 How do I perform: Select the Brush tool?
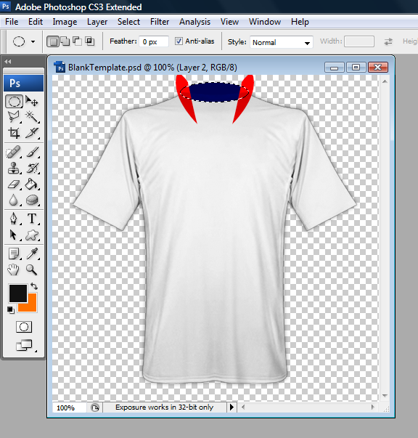(x=32, y=153)
